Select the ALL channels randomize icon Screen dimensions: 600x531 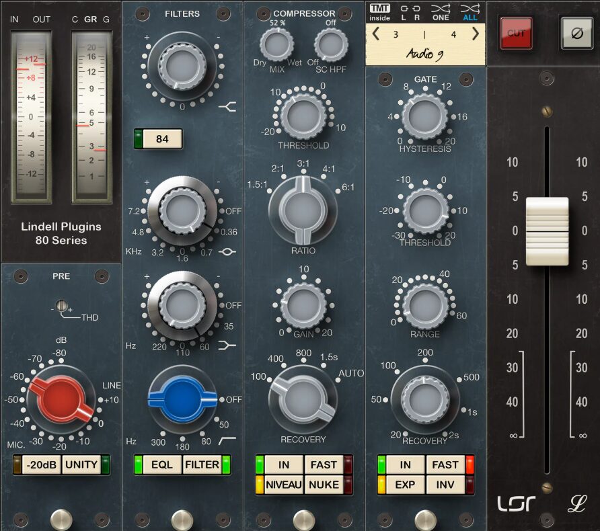470,13
